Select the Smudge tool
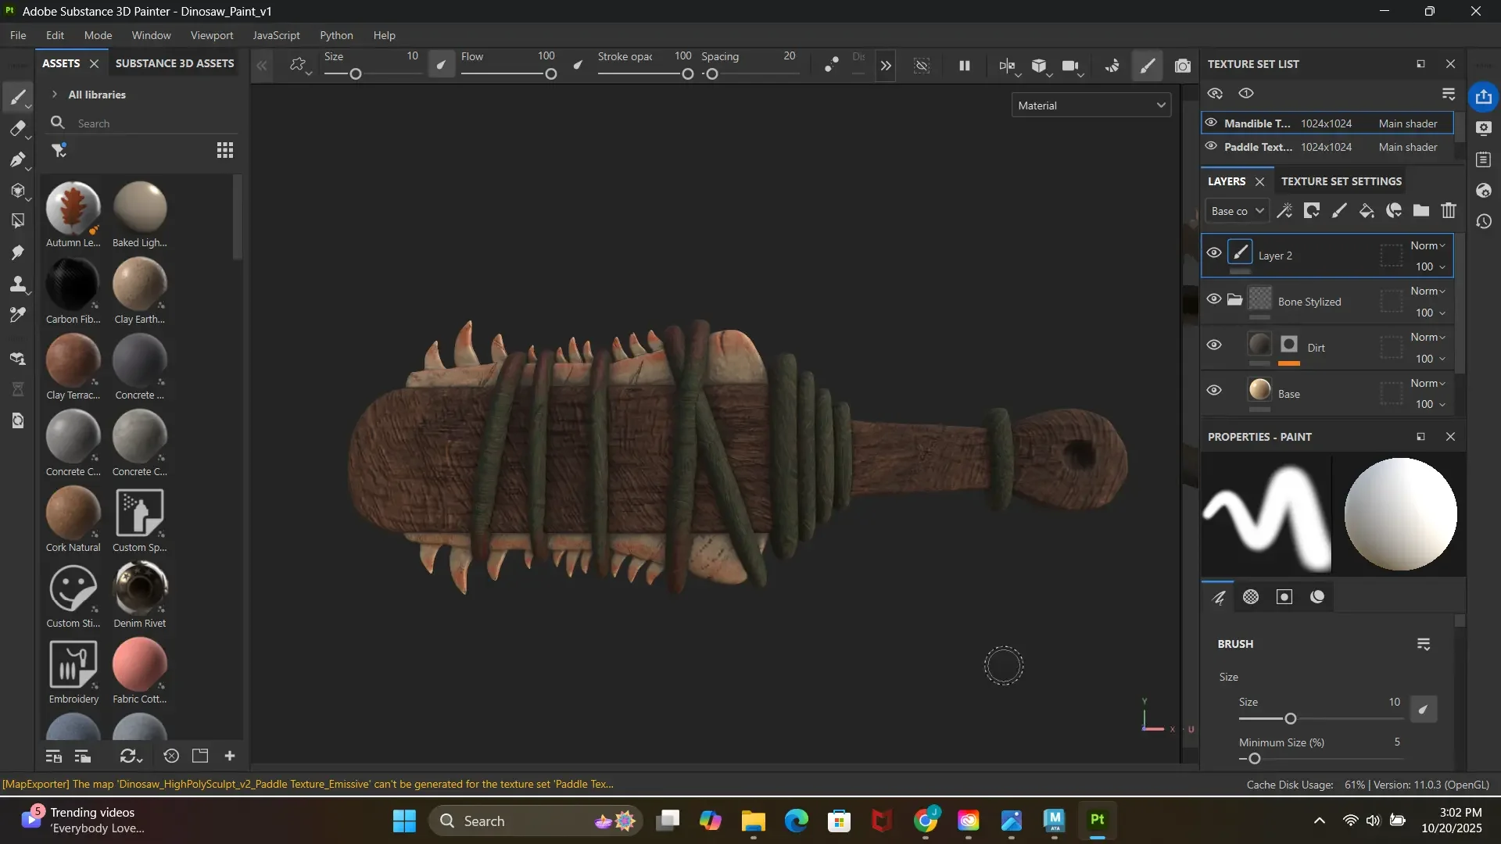 coord(17,252)
